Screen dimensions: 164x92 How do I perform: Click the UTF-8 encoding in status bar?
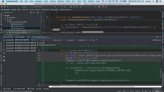coord(132,91)
